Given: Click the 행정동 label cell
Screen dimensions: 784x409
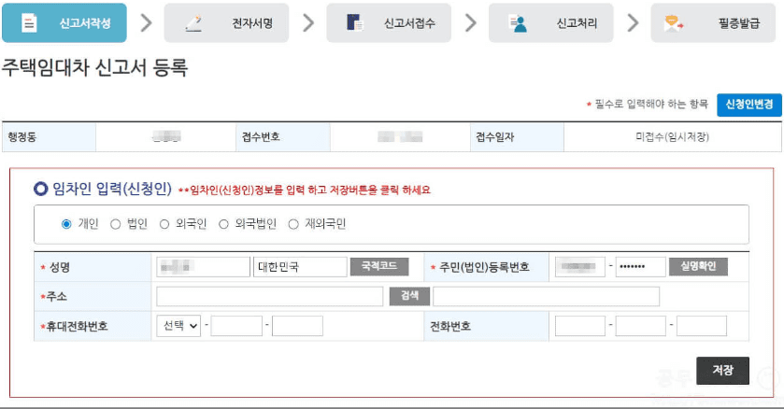Looking at the screenshot, I should (49, 137).
